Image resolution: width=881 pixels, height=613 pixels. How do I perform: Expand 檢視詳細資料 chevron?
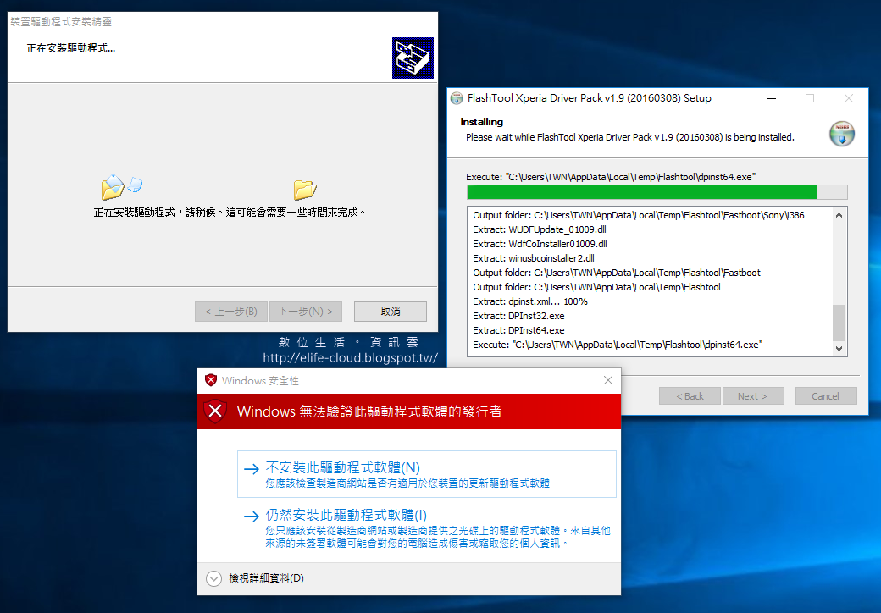coord(213,578)
